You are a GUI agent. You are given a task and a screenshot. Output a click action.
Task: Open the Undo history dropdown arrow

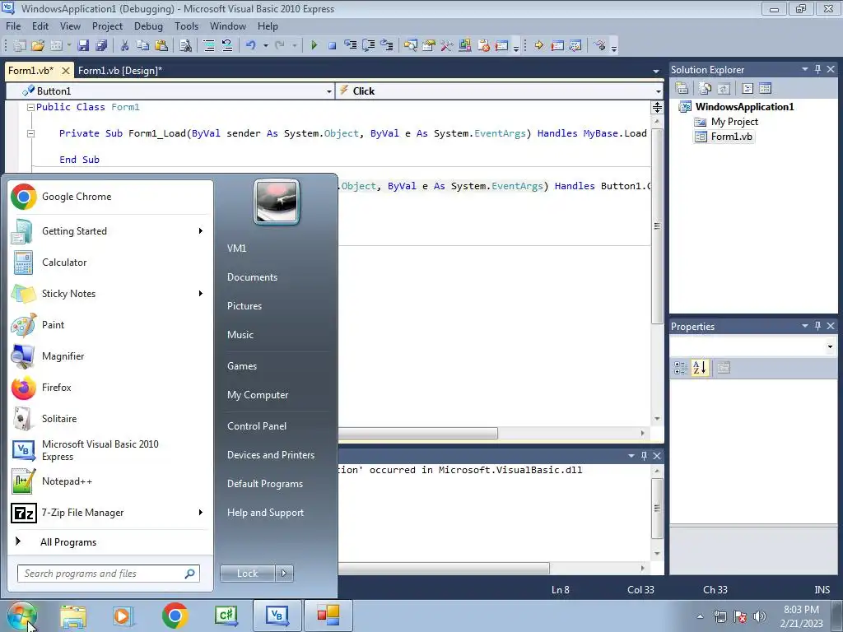pyautogui.click(x=266, y=46)
